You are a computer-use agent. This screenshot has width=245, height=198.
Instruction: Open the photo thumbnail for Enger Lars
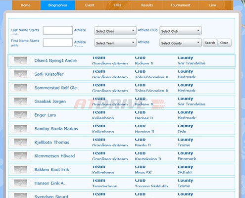click(20, 115)
